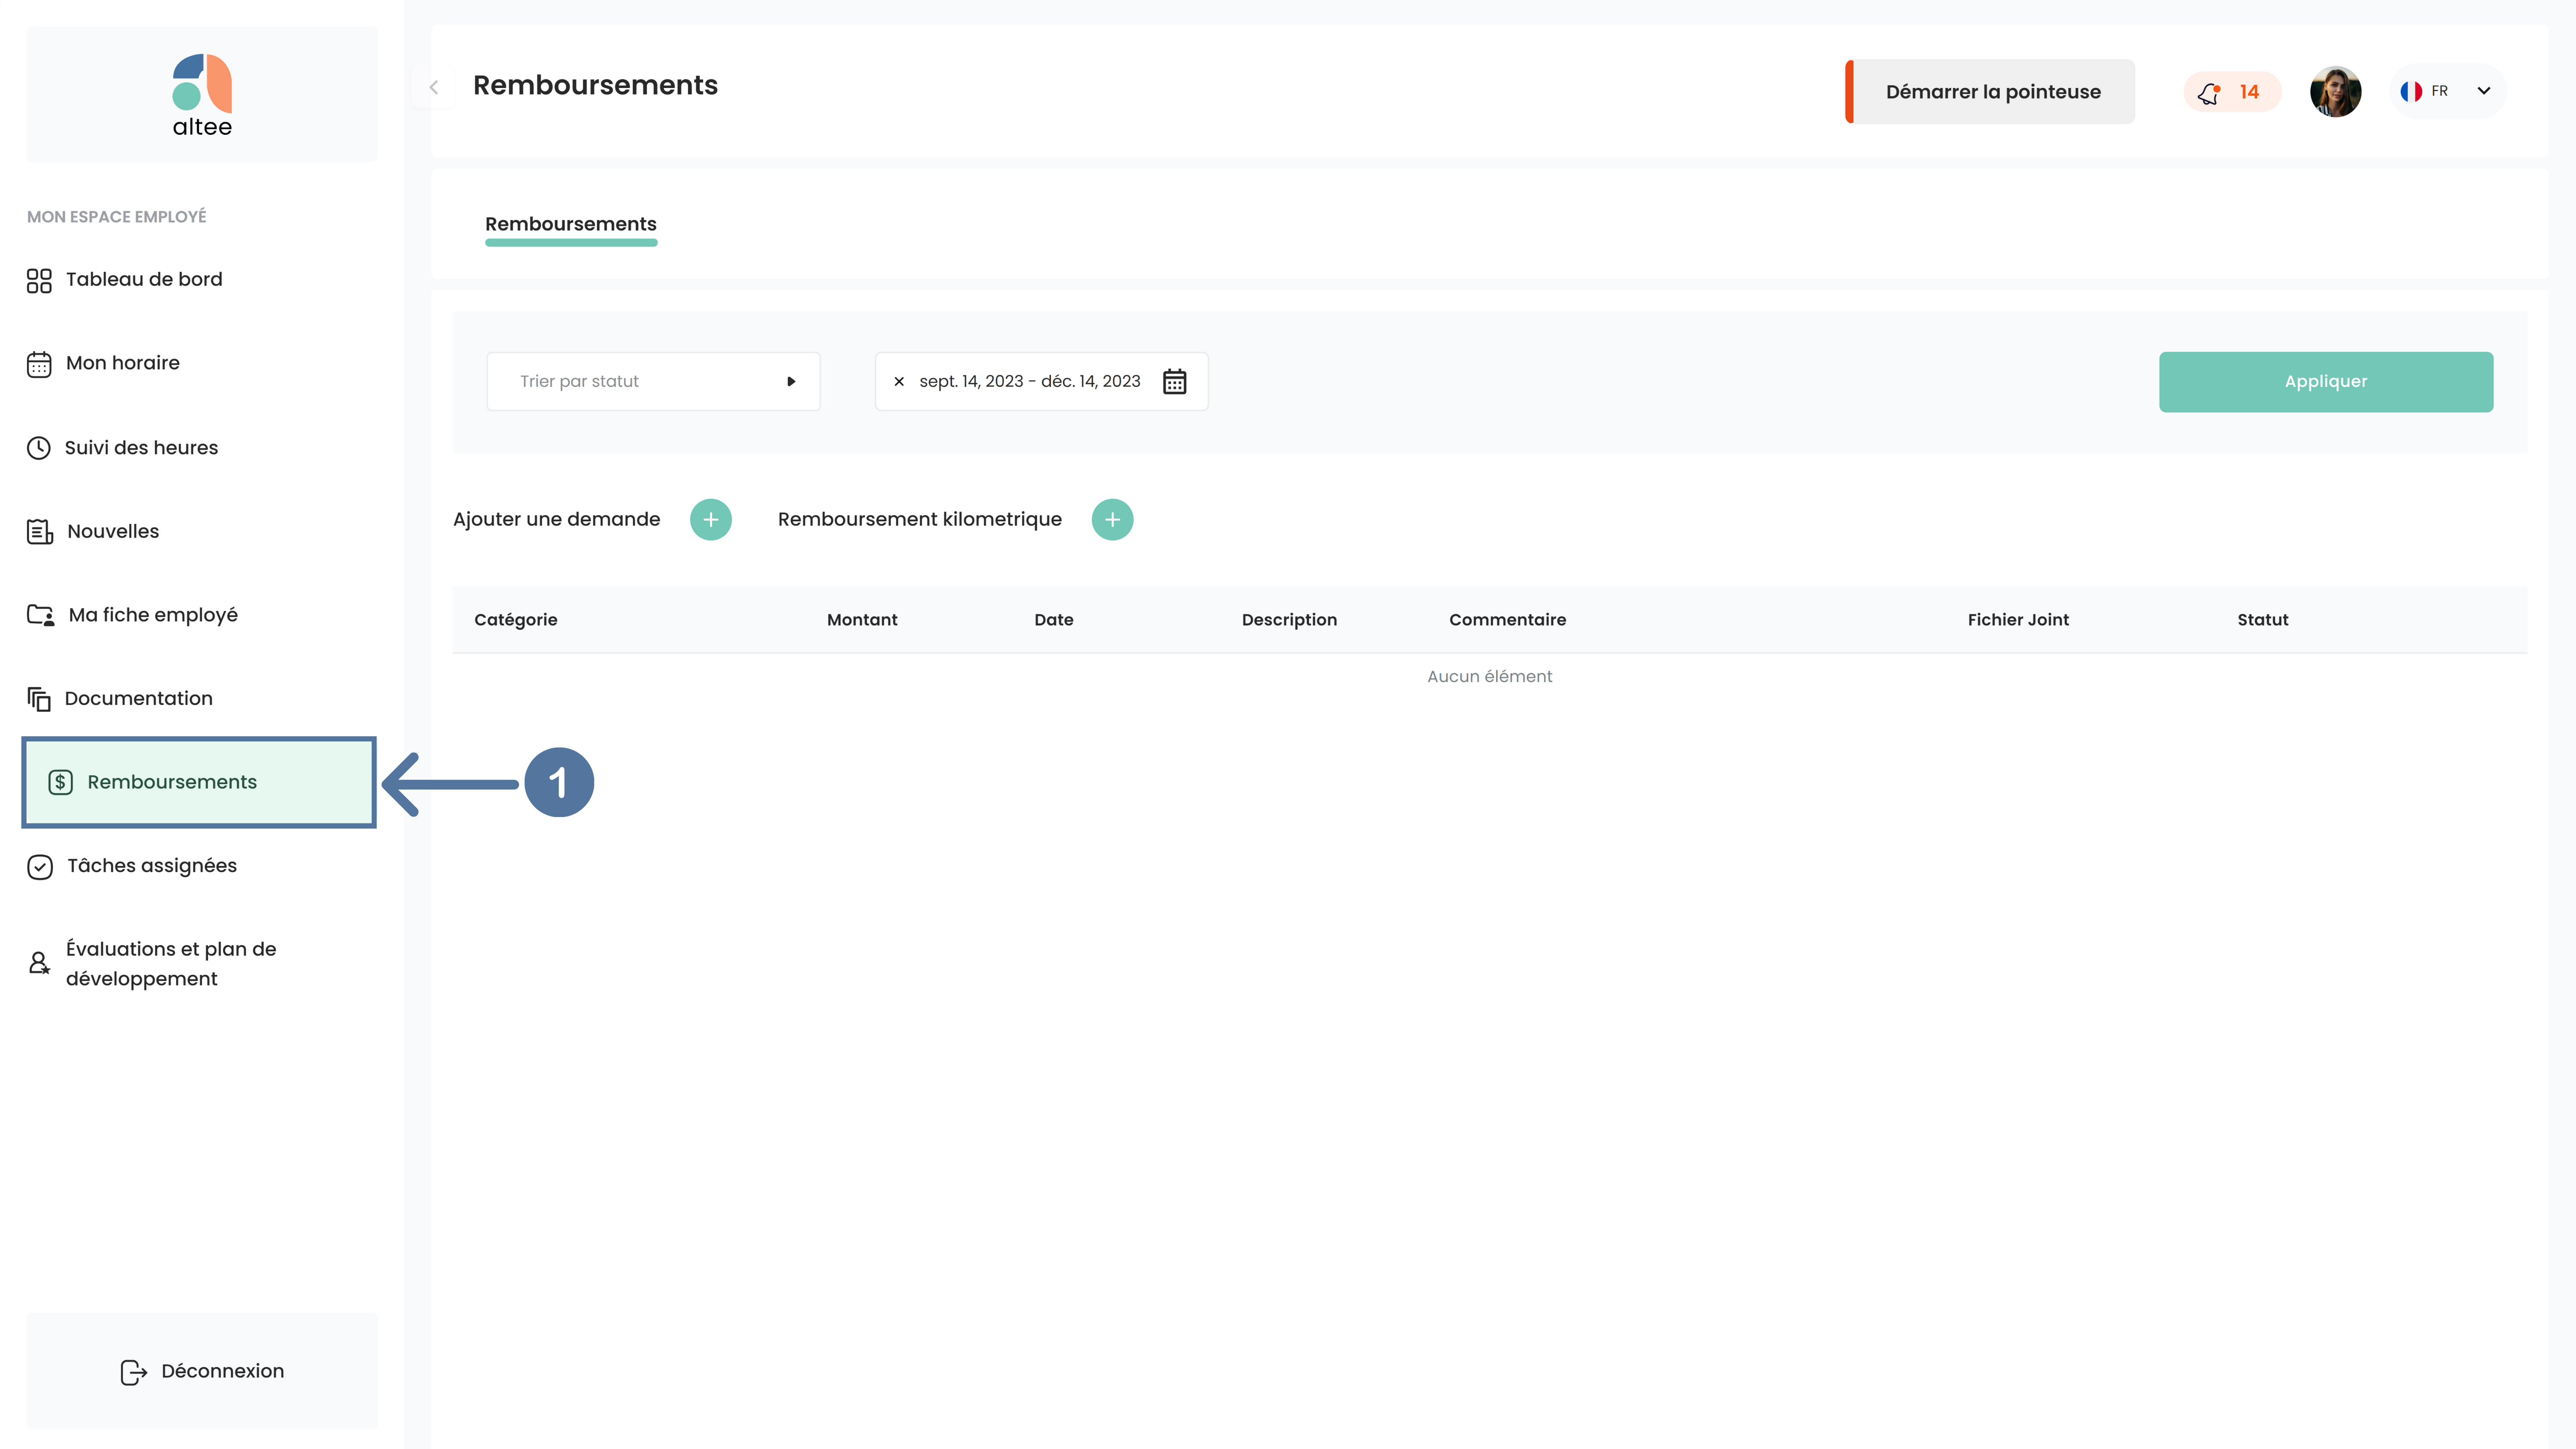Click the Ajouter une demande label
The width and height of the screenshot is (2576, 1449).
pos(556,519)
